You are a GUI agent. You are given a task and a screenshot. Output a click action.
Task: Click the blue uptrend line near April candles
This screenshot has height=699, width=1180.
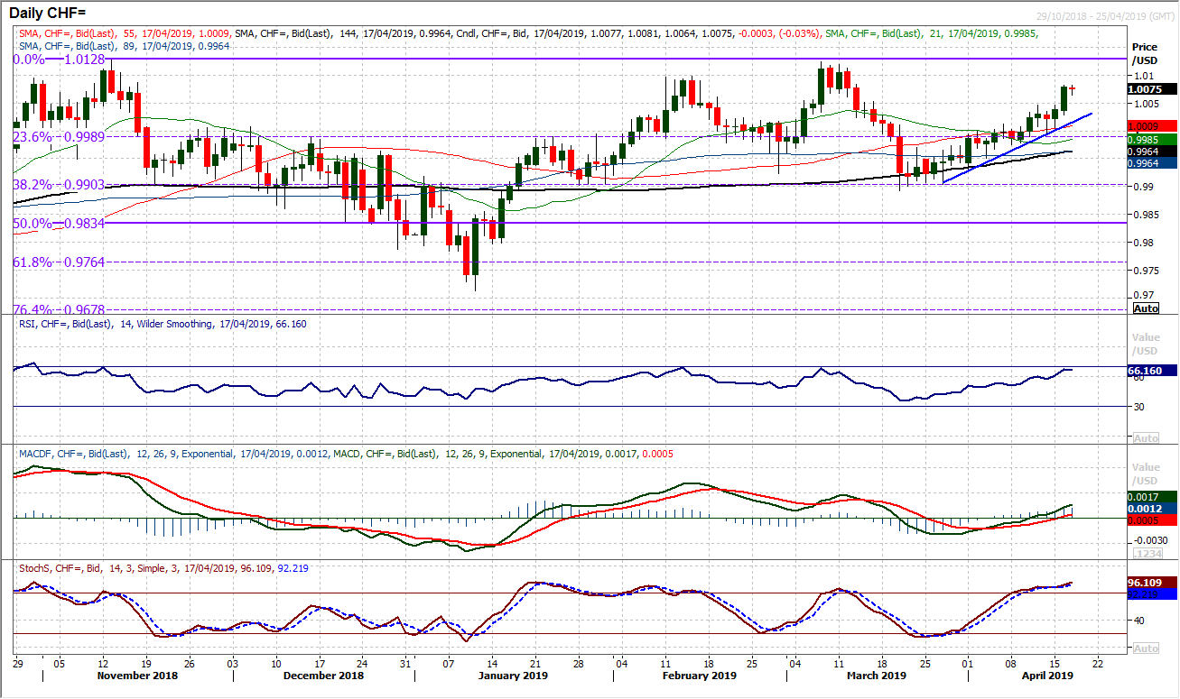tap(1017, 147)
